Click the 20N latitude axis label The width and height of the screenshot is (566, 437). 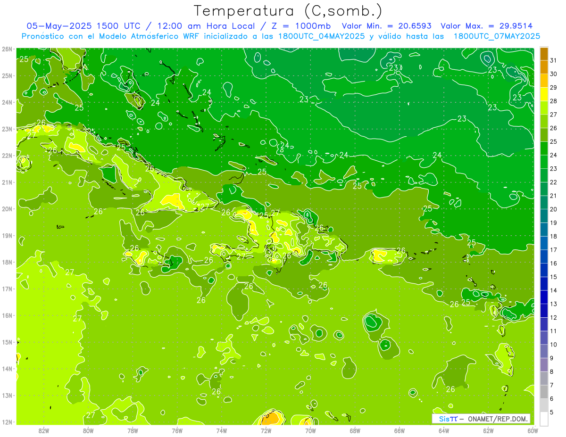click(x=7, y=208)
